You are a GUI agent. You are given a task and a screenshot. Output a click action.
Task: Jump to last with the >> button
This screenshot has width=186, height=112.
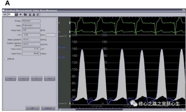pyautogui.click(x=50, y=79)
